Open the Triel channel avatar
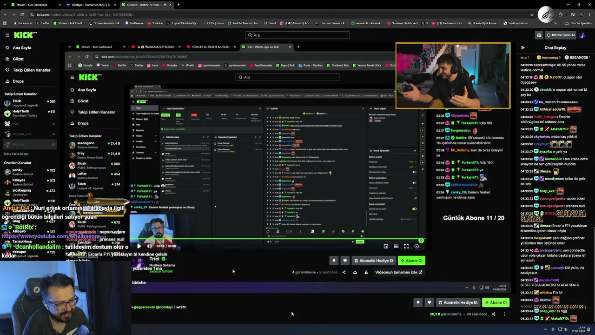 tap(139, 263)
